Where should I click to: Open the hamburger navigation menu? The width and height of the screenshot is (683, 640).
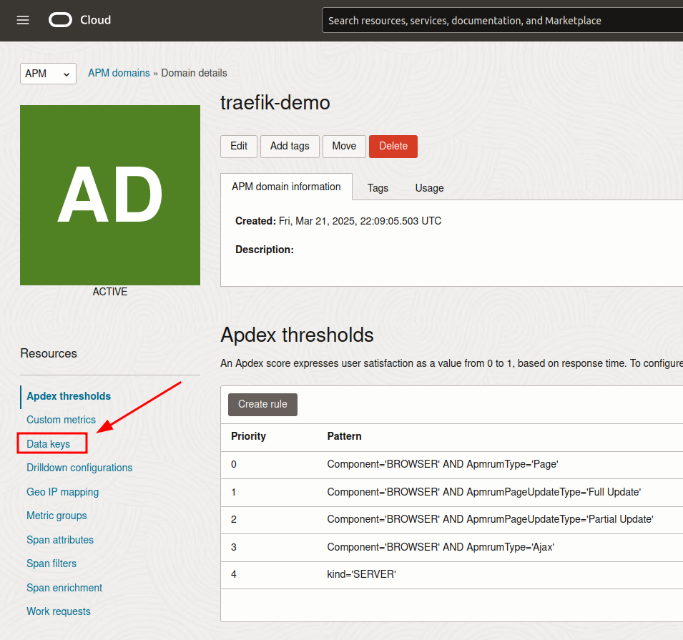23,20
